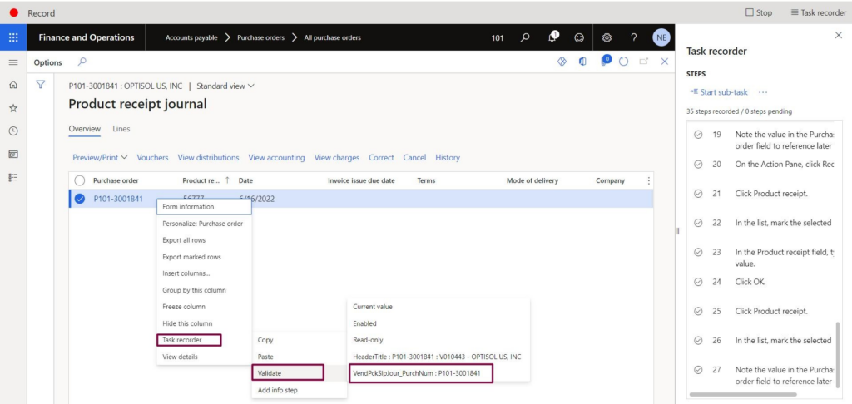The image size is (852, 404).
Task: Choose Hide this column
Action: click(x=205, y=323)
